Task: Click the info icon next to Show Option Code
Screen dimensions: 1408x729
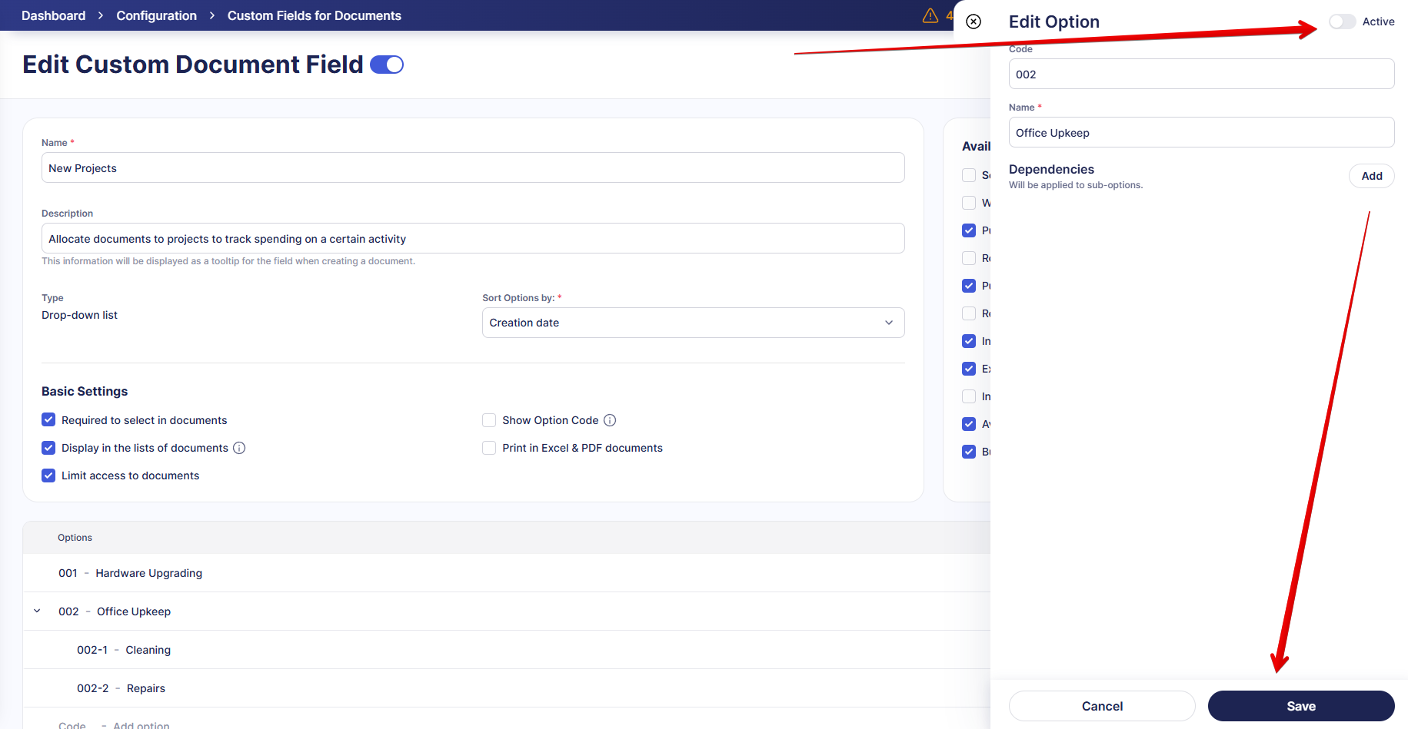Action: click(610, 420)
